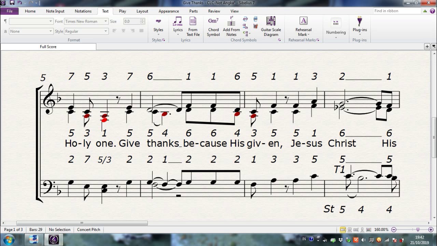Switch to the Review tab
Screen dimensions: 437x246
click(x=214, y=11)
